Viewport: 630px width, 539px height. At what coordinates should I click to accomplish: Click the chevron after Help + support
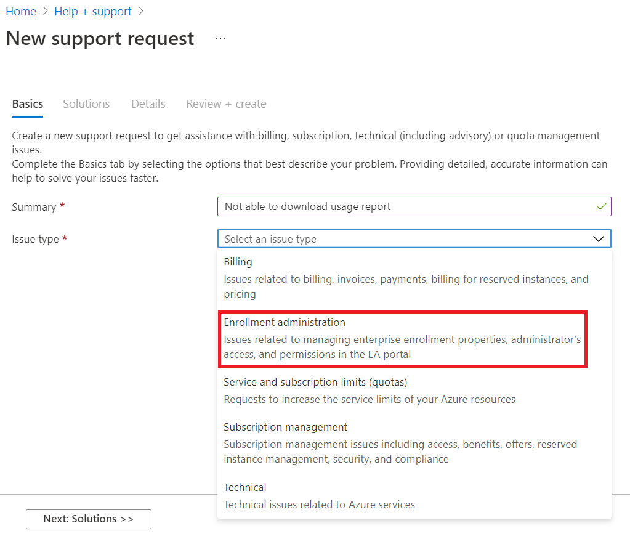(x=141, y=12)
